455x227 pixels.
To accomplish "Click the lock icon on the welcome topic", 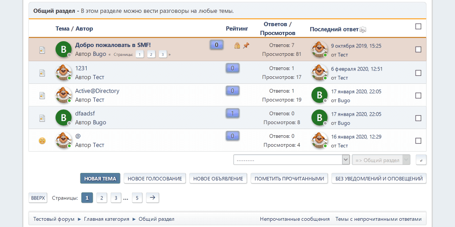I will coord(237,46).
